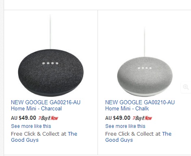The image size is (191, 156).
Task: Click Buy It Now logo for Charcoal
Action: 48,118
